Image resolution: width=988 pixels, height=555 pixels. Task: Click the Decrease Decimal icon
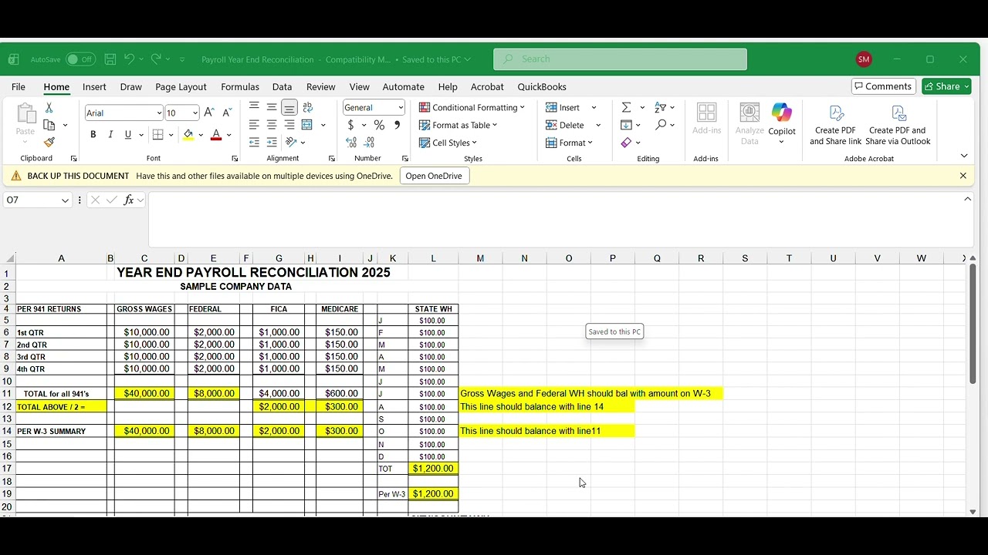pyautogui.click(x=369, y=143)
